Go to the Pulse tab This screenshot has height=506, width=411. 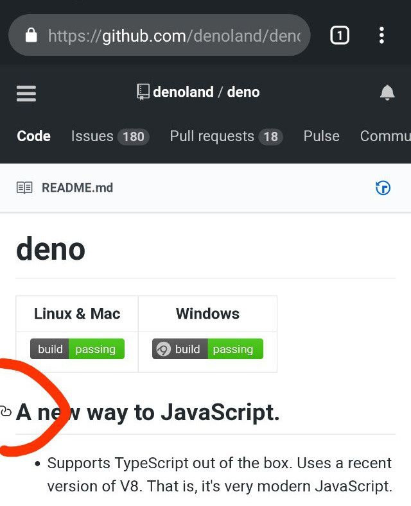coord(322,136)
